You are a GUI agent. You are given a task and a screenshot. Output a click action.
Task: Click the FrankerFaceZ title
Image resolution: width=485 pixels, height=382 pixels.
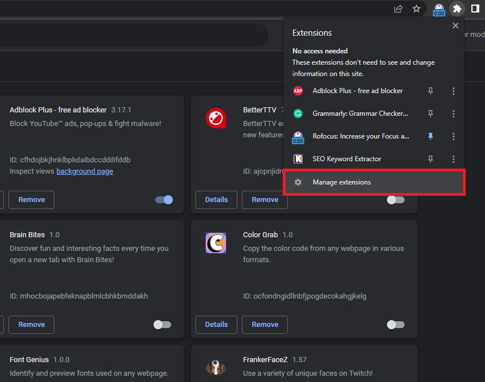click(265, 360)
